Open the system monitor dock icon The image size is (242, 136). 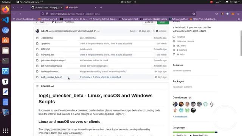pyautogui.click(x=5, y=71)
